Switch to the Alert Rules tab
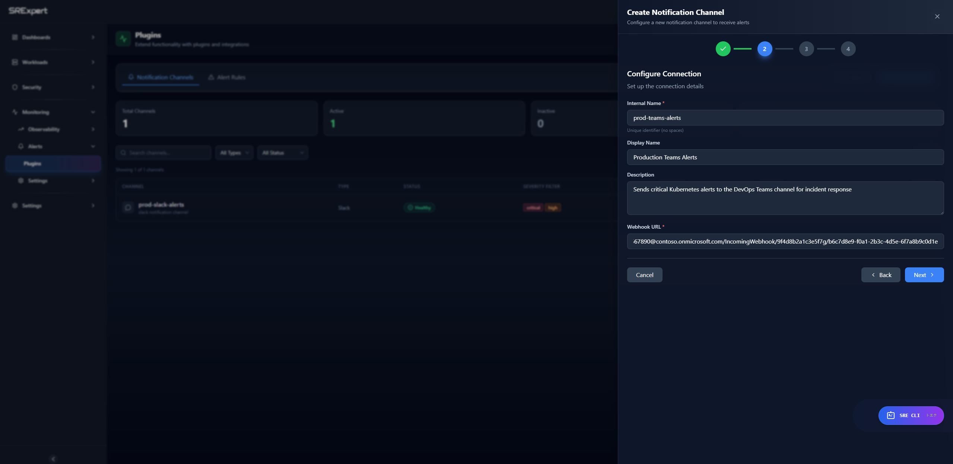Viewport: 953px width, 464px height. pos(226,77)
